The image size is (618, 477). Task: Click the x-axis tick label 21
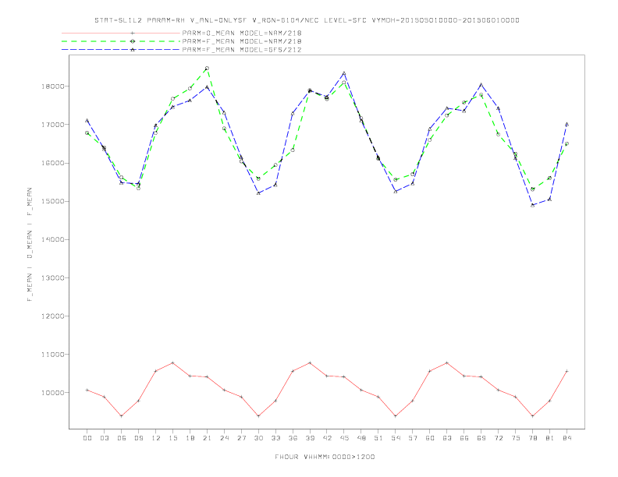(x=207, y=438)
